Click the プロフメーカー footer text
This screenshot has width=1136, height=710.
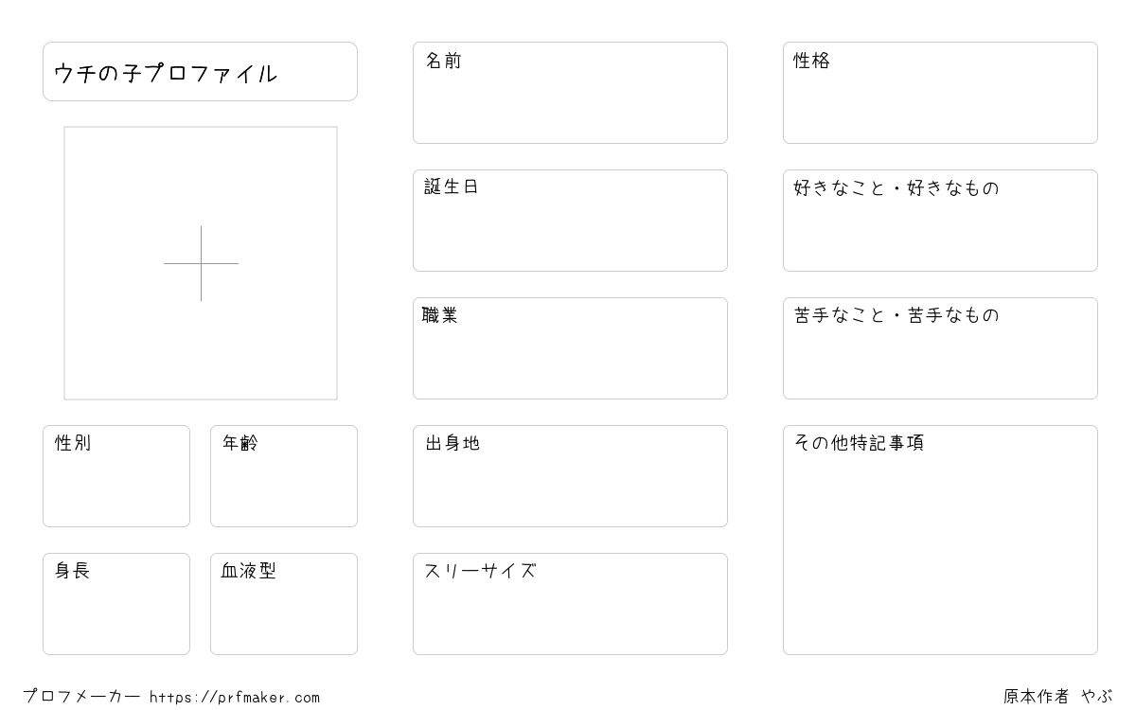point(81,697)
